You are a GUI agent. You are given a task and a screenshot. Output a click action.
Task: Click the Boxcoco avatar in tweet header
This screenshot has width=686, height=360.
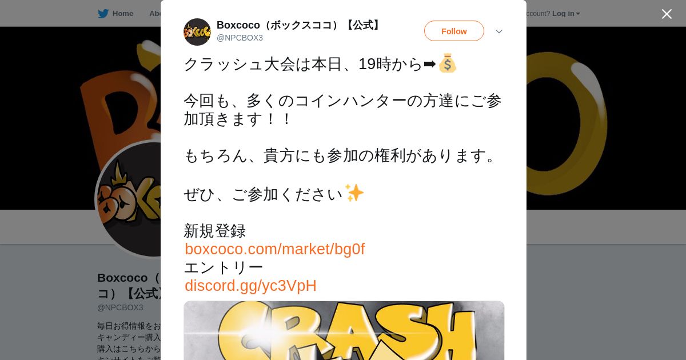(x=197, y=32)
